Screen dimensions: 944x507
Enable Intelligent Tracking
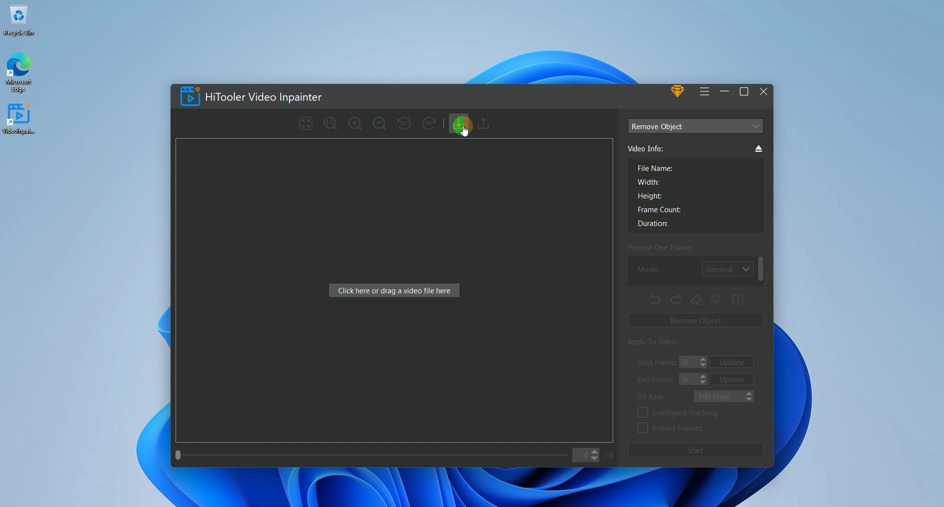tap(643, 413)
